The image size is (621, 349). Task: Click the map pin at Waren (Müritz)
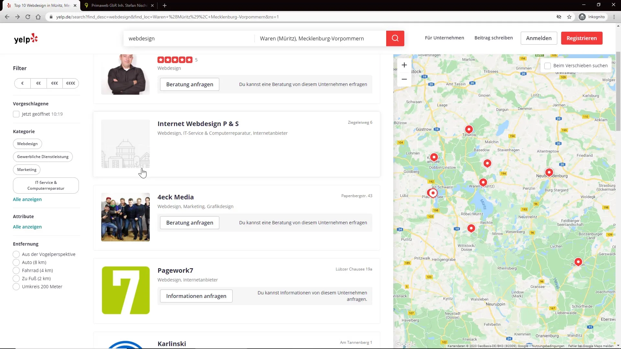(483, 182)
